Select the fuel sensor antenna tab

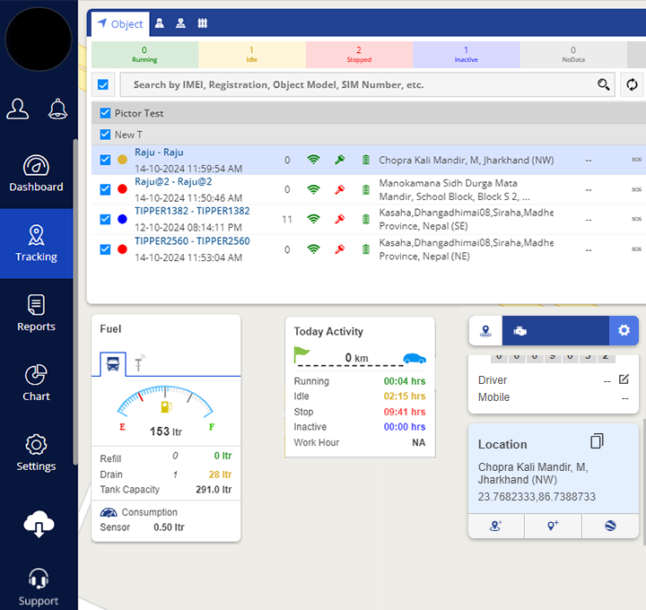139,363
